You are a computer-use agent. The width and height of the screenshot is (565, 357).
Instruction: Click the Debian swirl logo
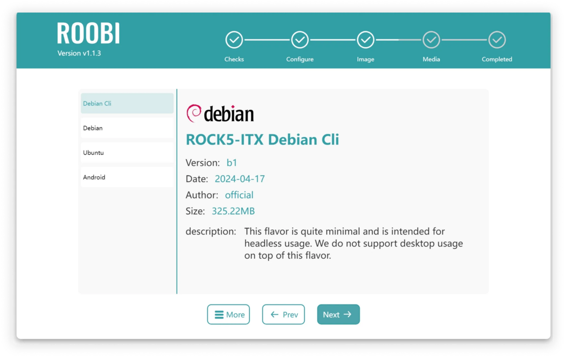pos(194,113)
